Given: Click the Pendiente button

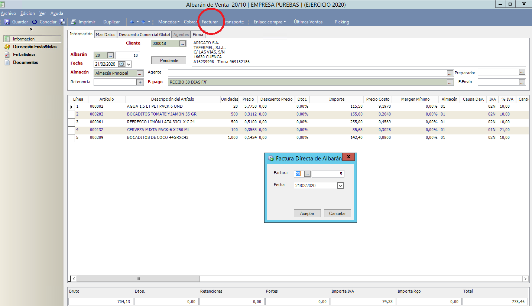Looking at the screenshot, I should [x=169, y=60].
